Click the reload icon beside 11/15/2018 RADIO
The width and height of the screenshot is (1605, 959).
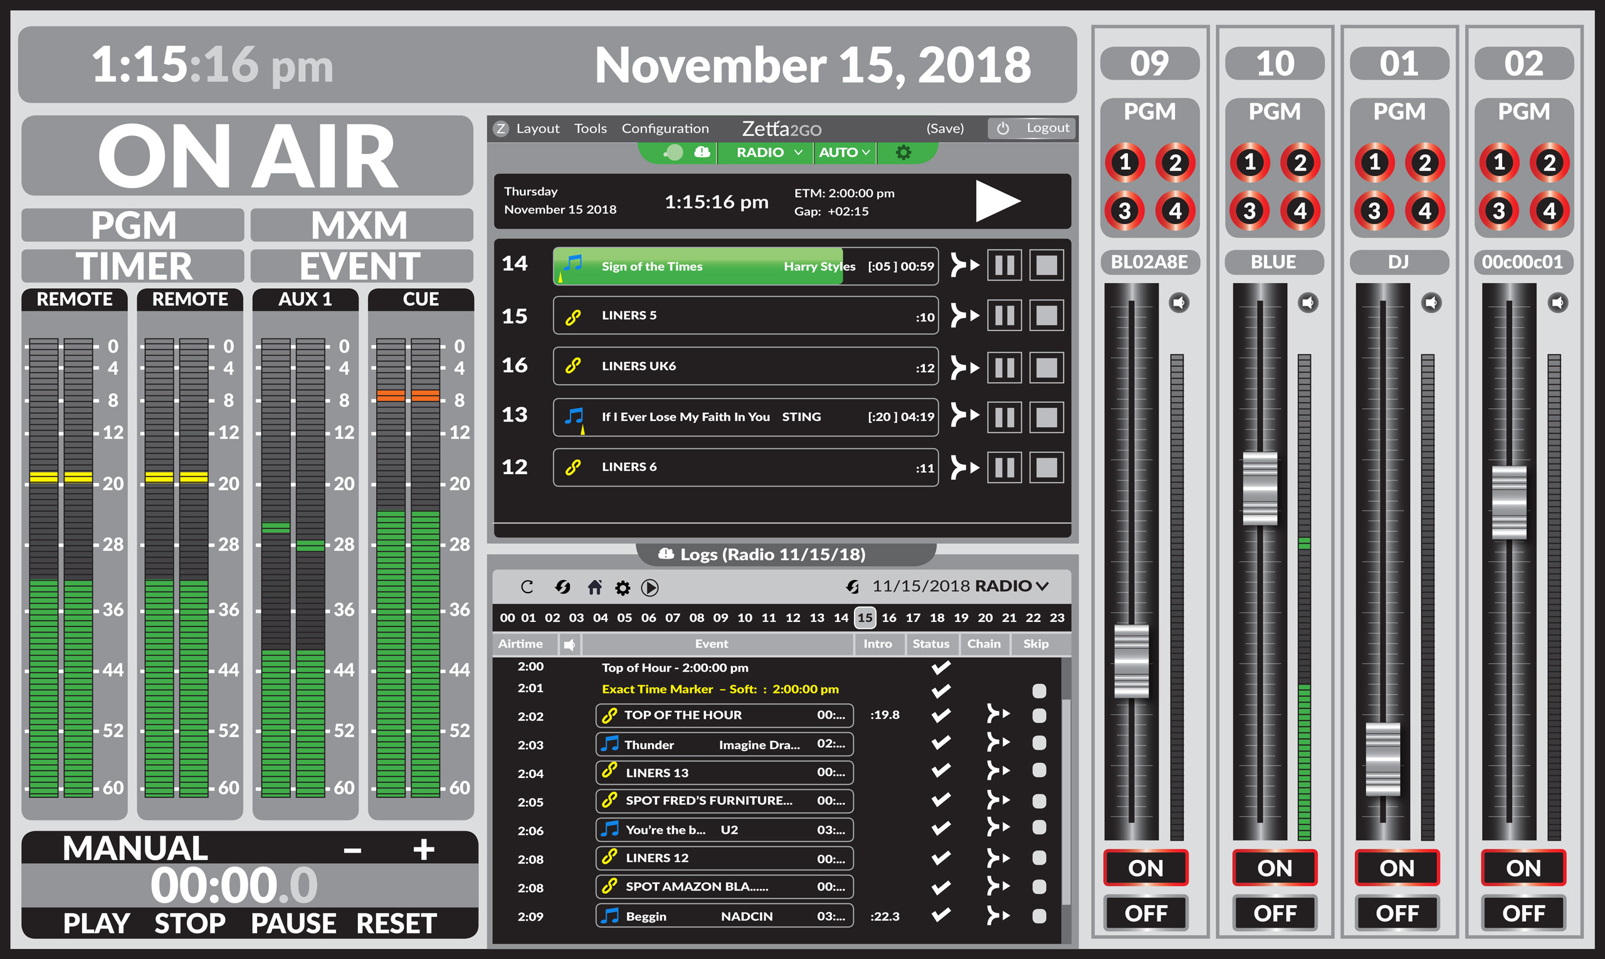853,586
